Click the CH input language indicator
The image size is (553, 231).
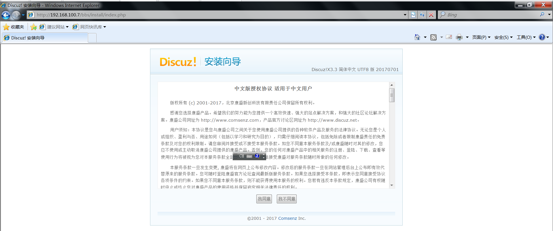242,156
